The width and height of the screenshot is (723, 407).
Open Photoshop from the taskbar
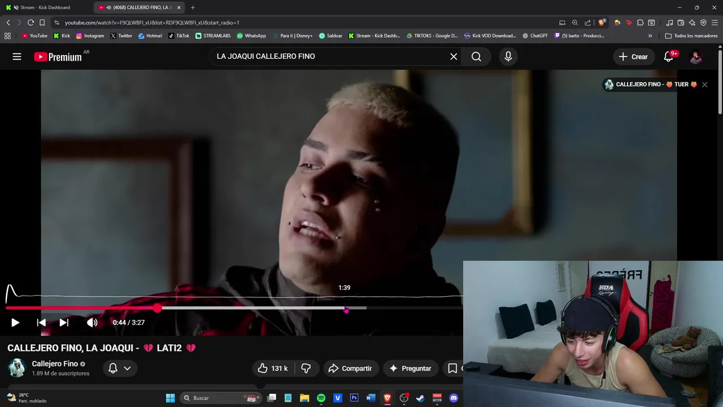click(354, 398)
